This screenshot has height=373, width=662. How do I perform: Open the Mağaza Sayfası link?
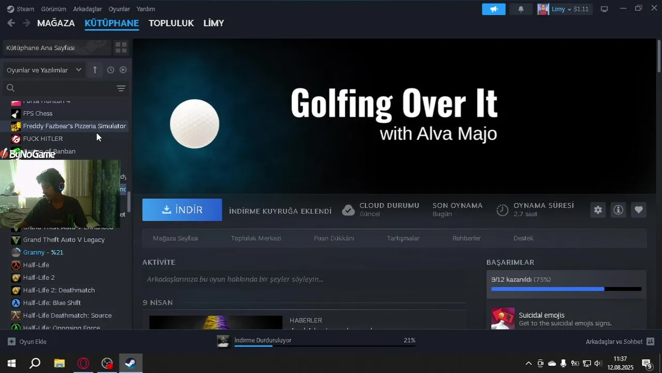[x=176, y=238]
